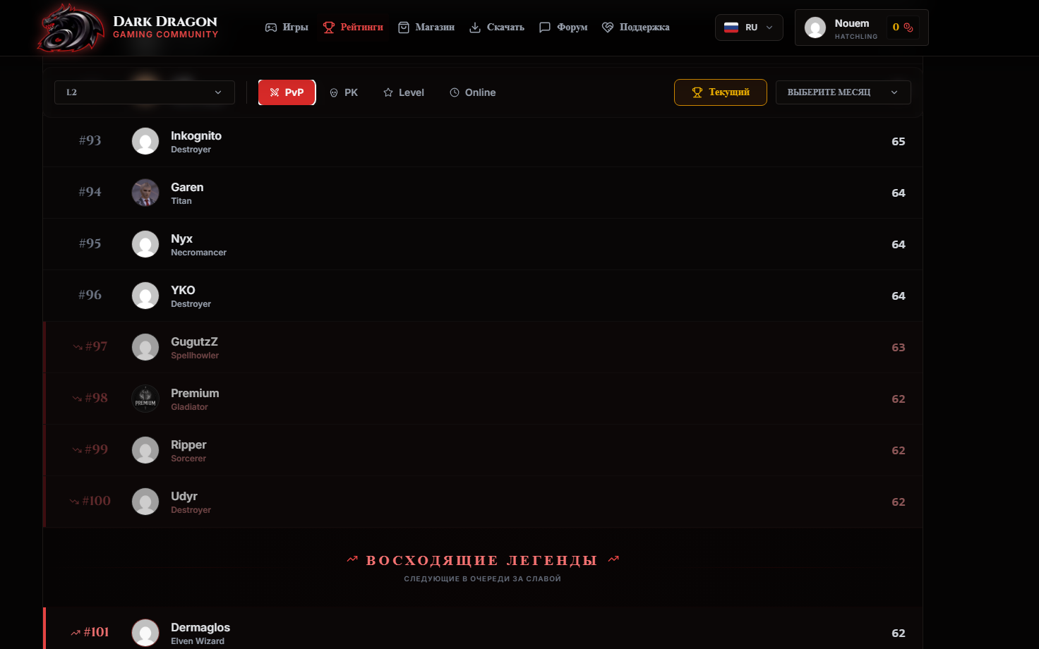Click the Форум chat bubble icon
The width and height of the screenshot is (1039, 649).
coord(545,28)
